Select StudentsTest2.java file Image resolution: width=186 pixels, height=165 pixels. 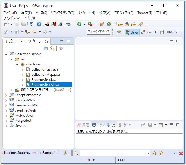point(49,85)
